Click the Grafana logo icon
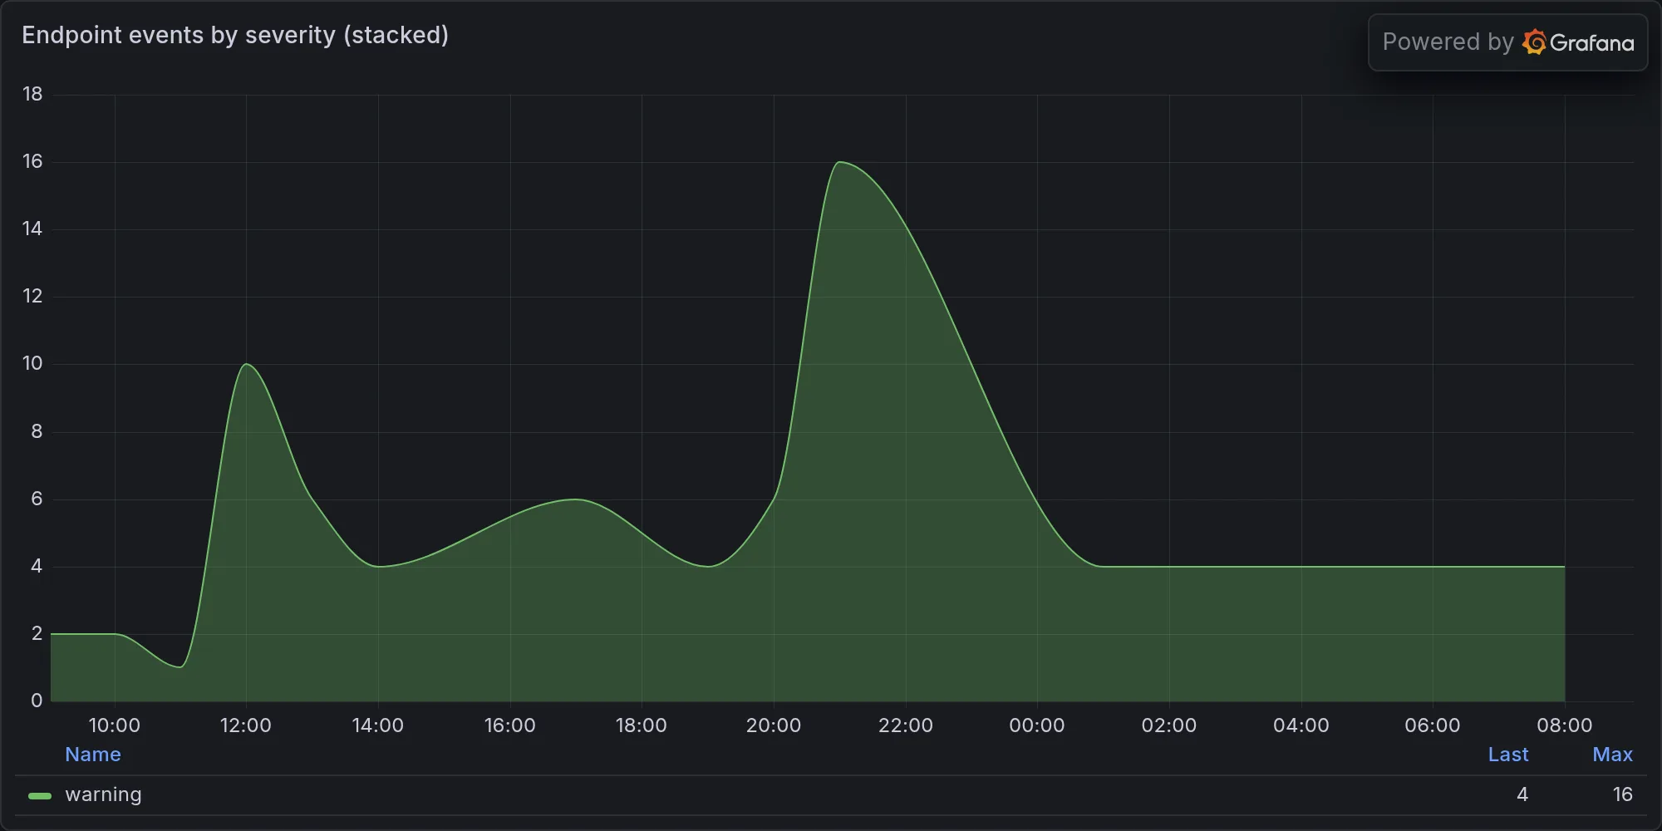Screen dimensions: 1662x831 (x=1534, y=42)
